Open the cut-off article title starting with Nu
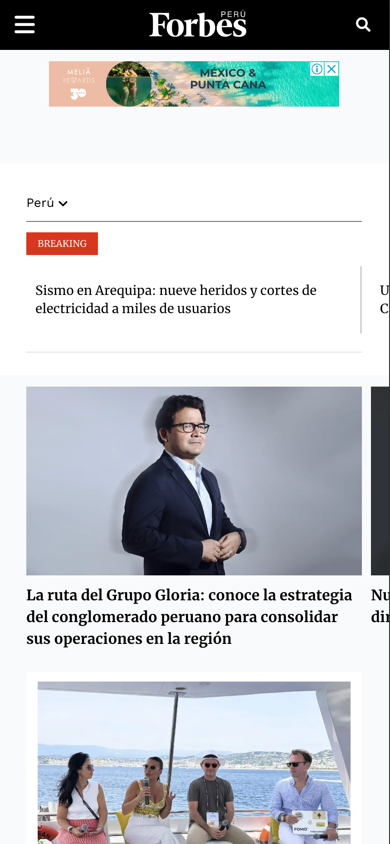This screenshot has width=390, height=844. tap(380, 606)
